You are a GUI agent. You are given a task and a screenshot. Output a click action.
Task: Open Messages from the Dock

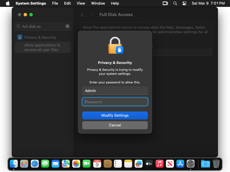pyautogui.click(x=45, y=164)
